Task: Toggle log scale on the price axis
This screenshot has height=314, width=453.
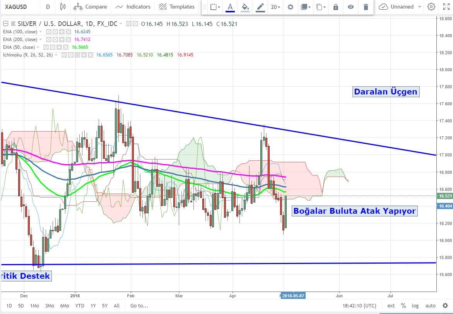Action: coord(416,305)
